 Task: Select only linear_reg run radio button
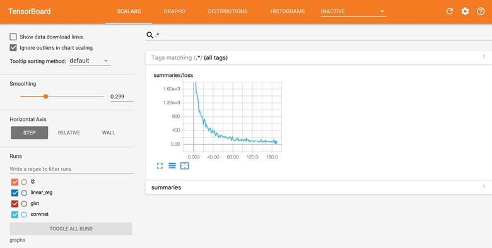point(24,192)
